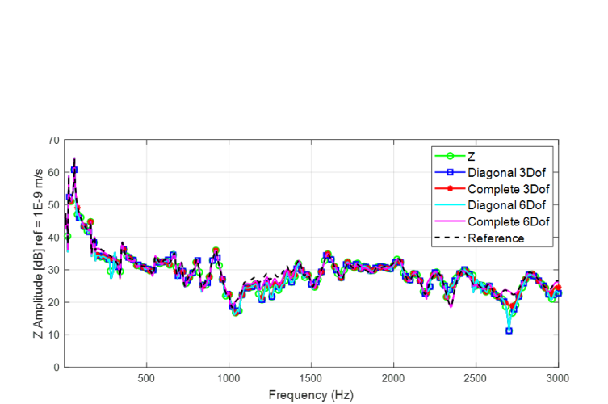Image resolution: width=608 pixels, height=404 pixels.
Task: Pick the 'Complete 6Dof' legend text
Action: (x=508, y=221)
